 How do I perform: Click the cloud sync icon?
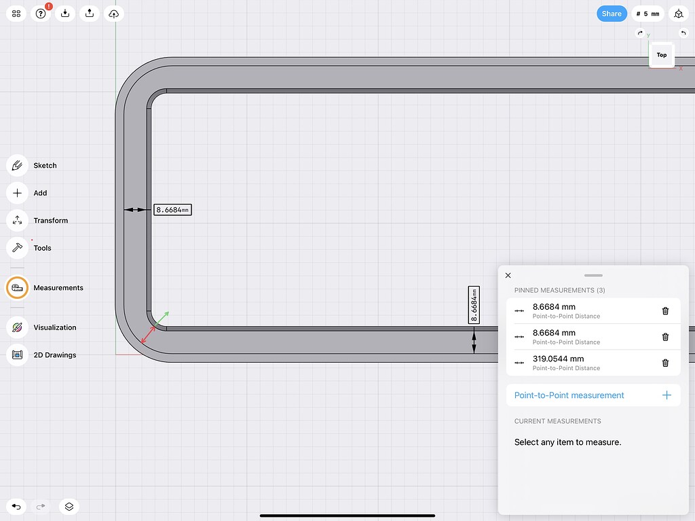coord(113,13)
